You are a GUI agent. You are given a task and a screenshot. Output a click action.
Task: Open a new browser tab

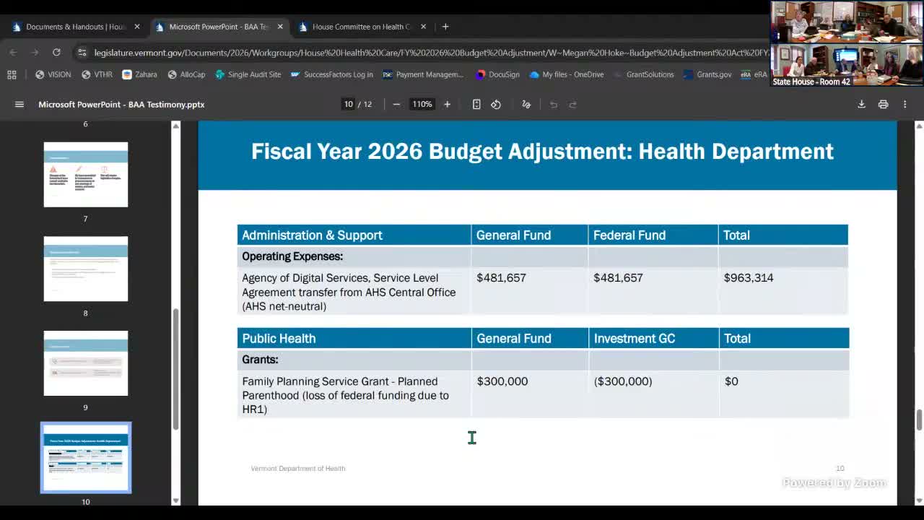(x=445, y=26)
